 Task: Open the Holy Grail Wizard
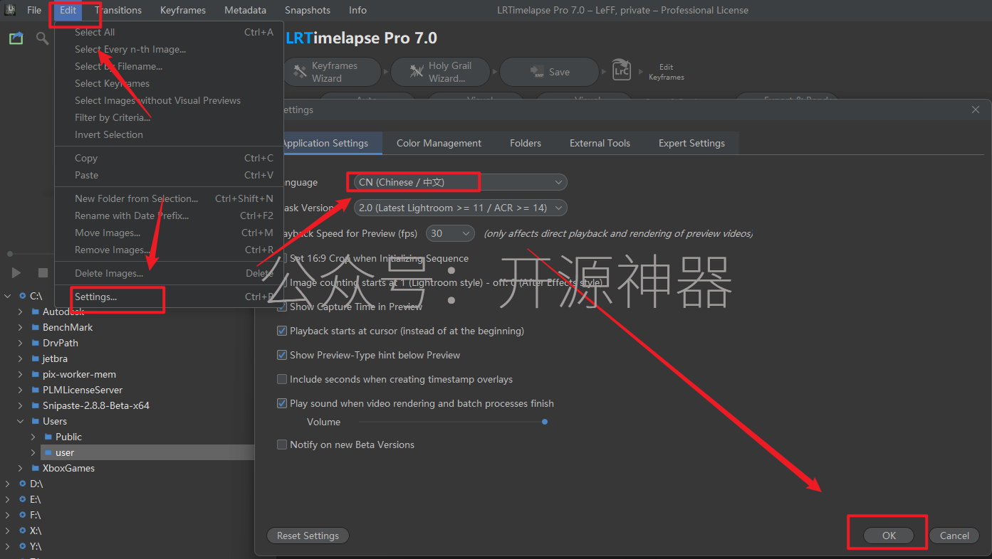(x=440, y=71)
